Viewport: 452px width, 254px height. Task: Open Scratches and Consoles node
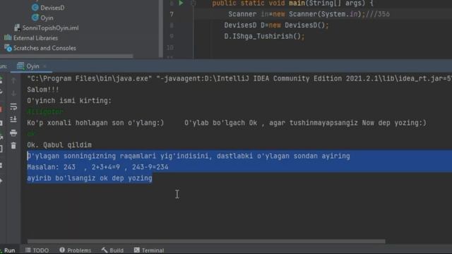[x=44, y=48]
